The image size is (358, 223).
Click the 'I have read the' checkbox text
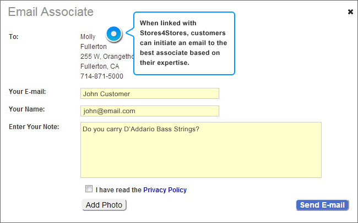click(118, 189)
